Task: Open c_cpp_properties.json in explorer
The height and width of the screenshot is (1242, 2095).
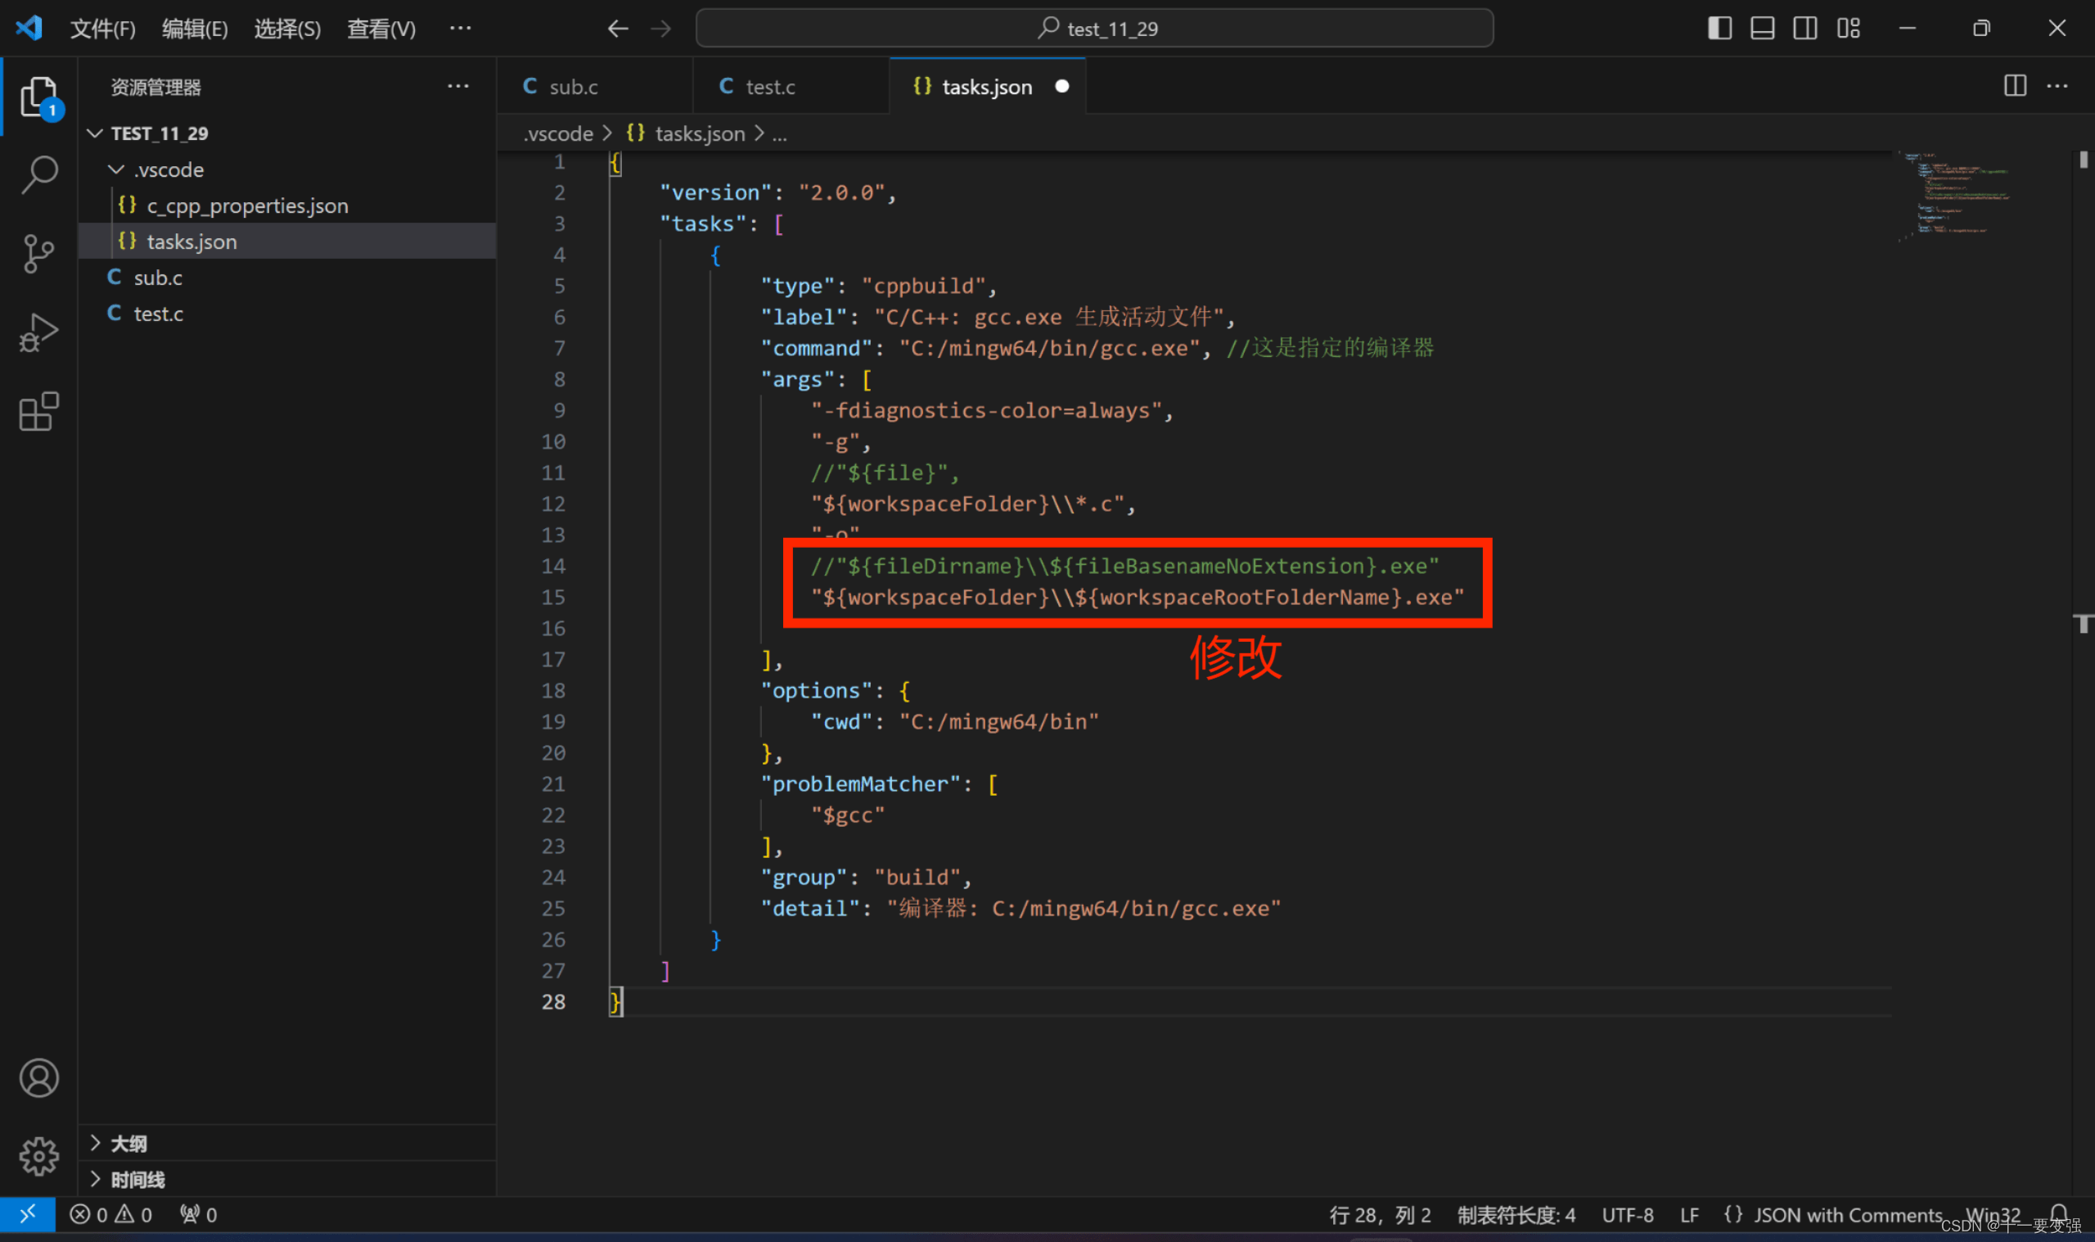Action: click(287, 205)
